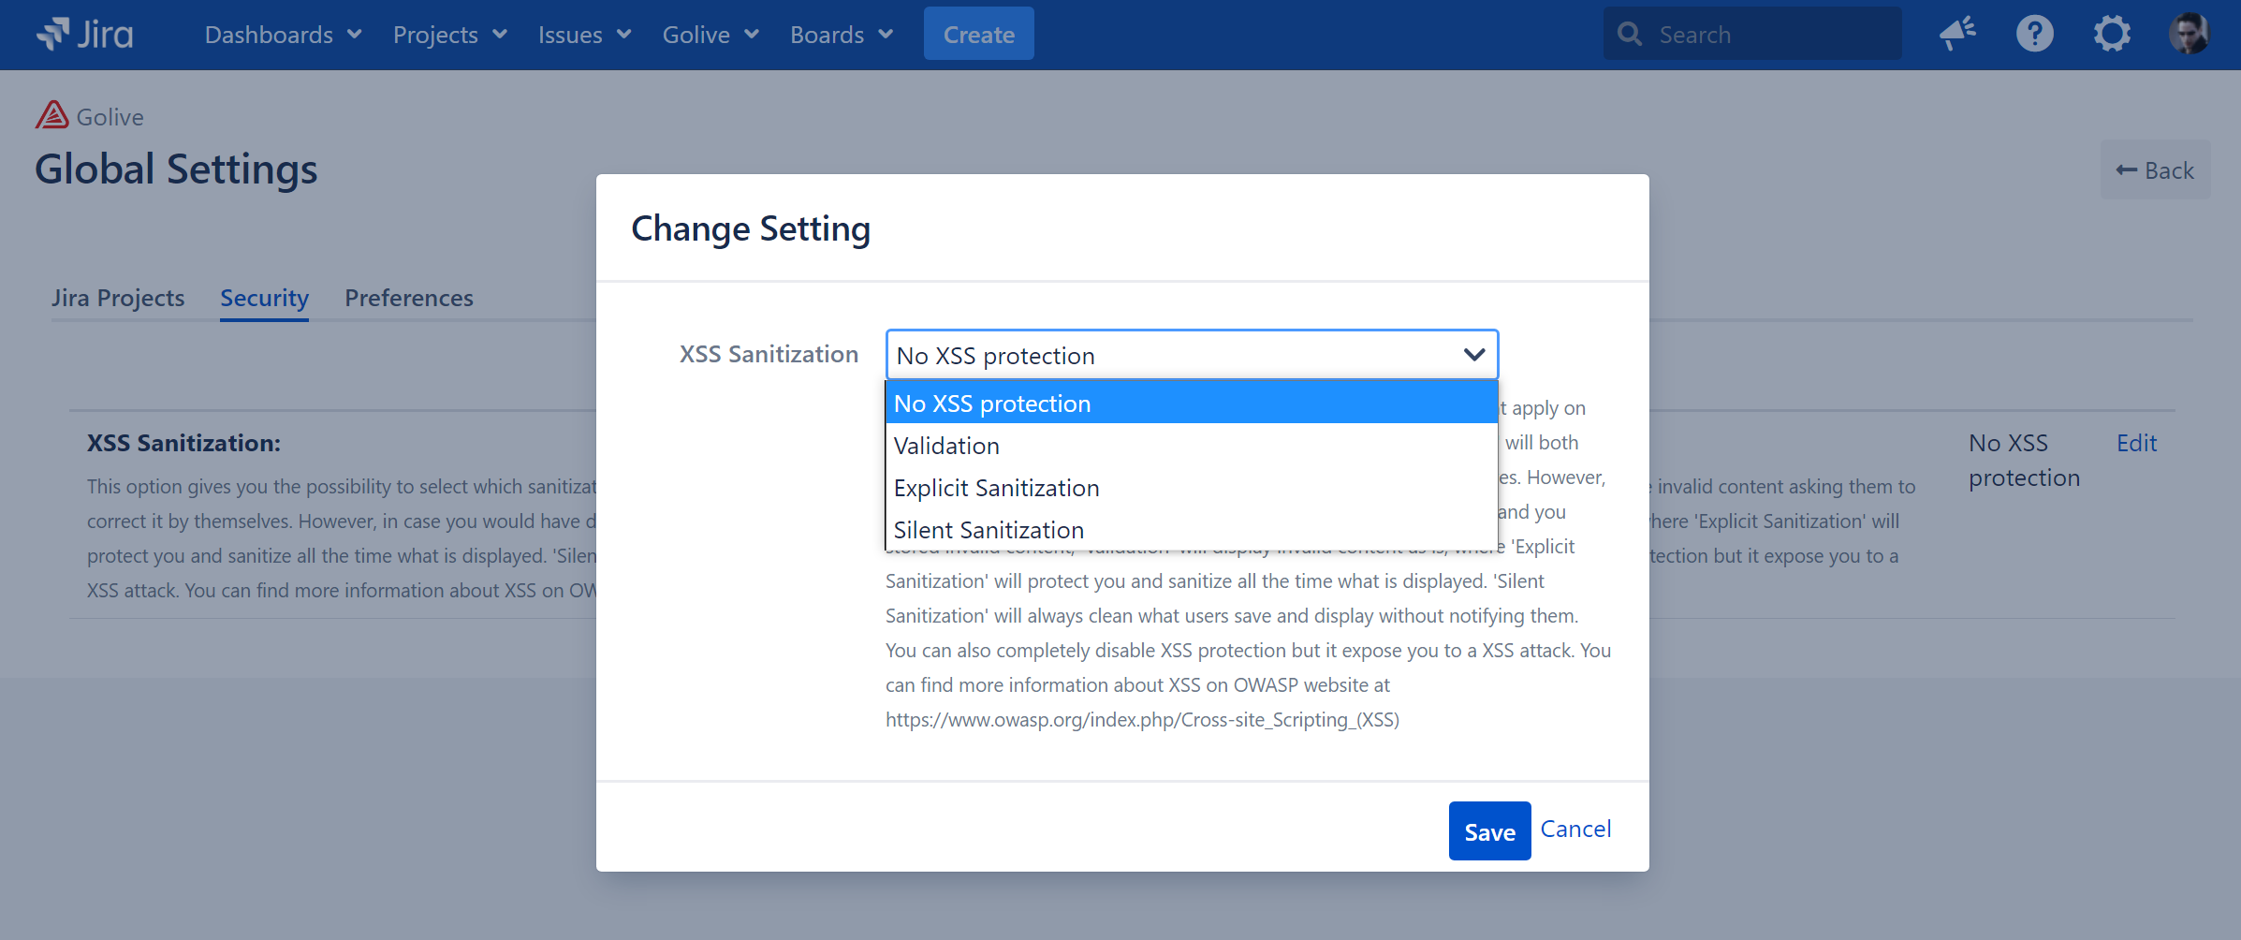Click Cancel in the dialog
Viewport: 2241px width, 940px height.
click(x=1575, y=830)
